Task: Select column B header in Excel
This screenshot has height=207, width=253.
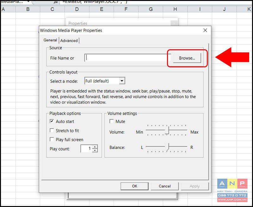Action: pyautogui.click(x=28, y=9)
